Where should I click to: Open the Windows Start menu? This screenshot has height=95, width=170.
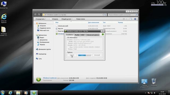click(x=3, y=93)
